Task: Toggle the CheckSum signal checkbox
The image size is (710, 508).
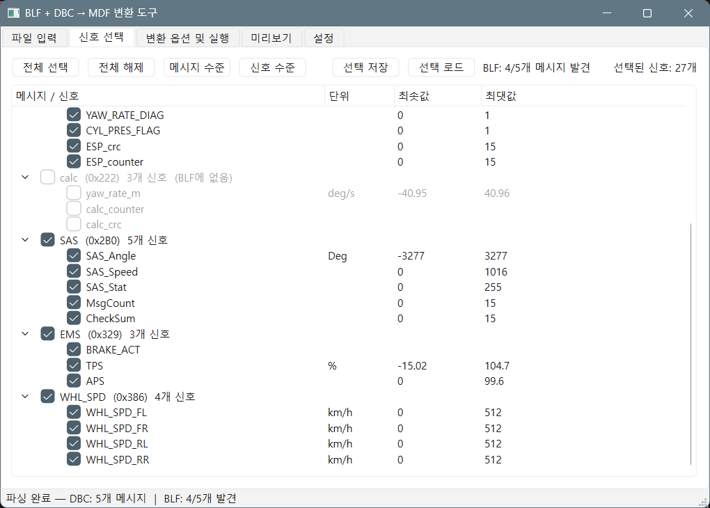Action: click(x=74, y=318)
